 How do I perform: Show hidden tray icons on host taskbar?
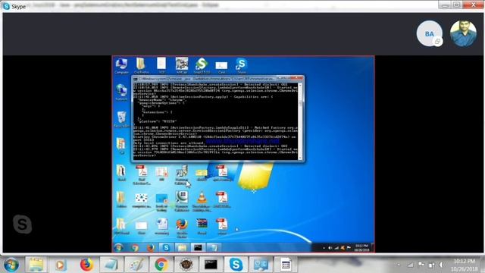(x=399, y=265)
